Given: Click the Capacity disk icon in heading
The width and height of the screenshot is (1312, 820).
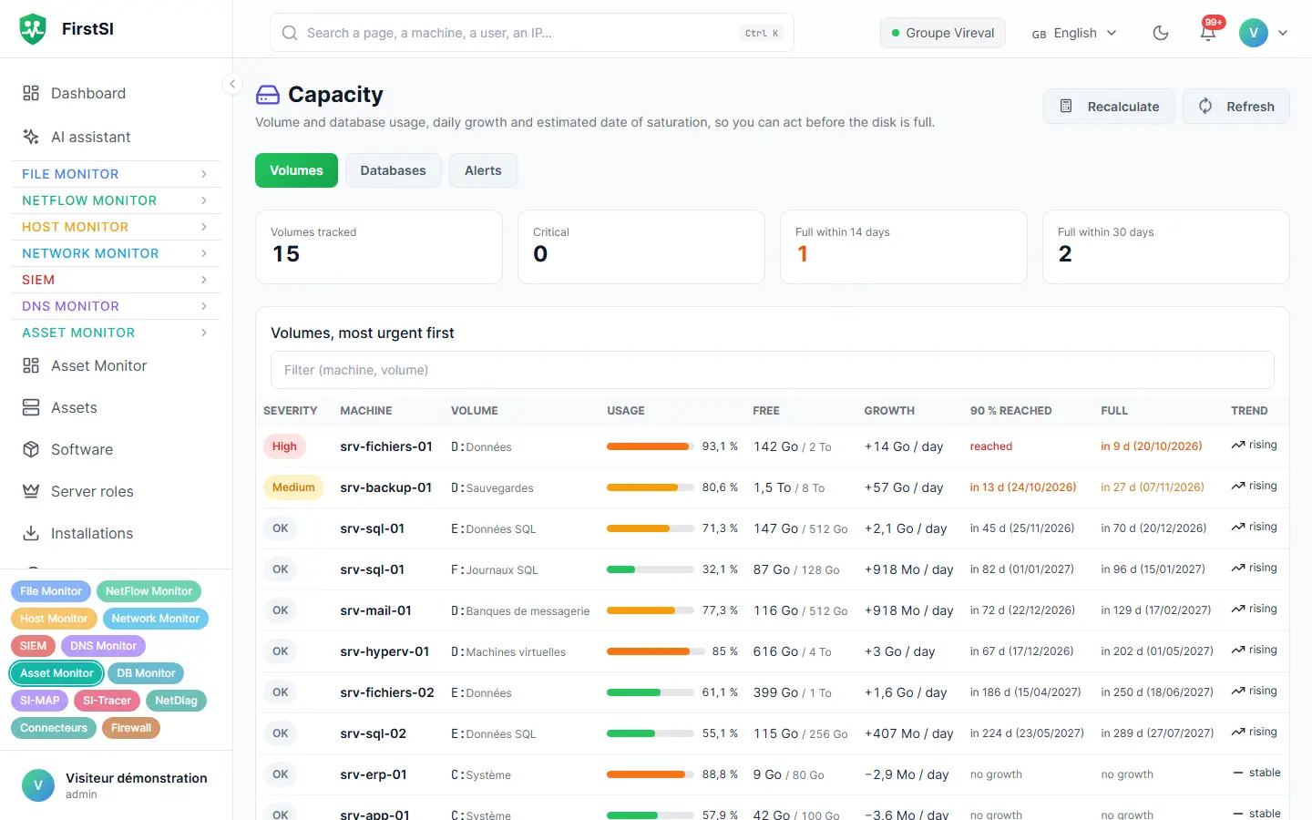Looking at the screenshot, I should (x=268, y=95).
